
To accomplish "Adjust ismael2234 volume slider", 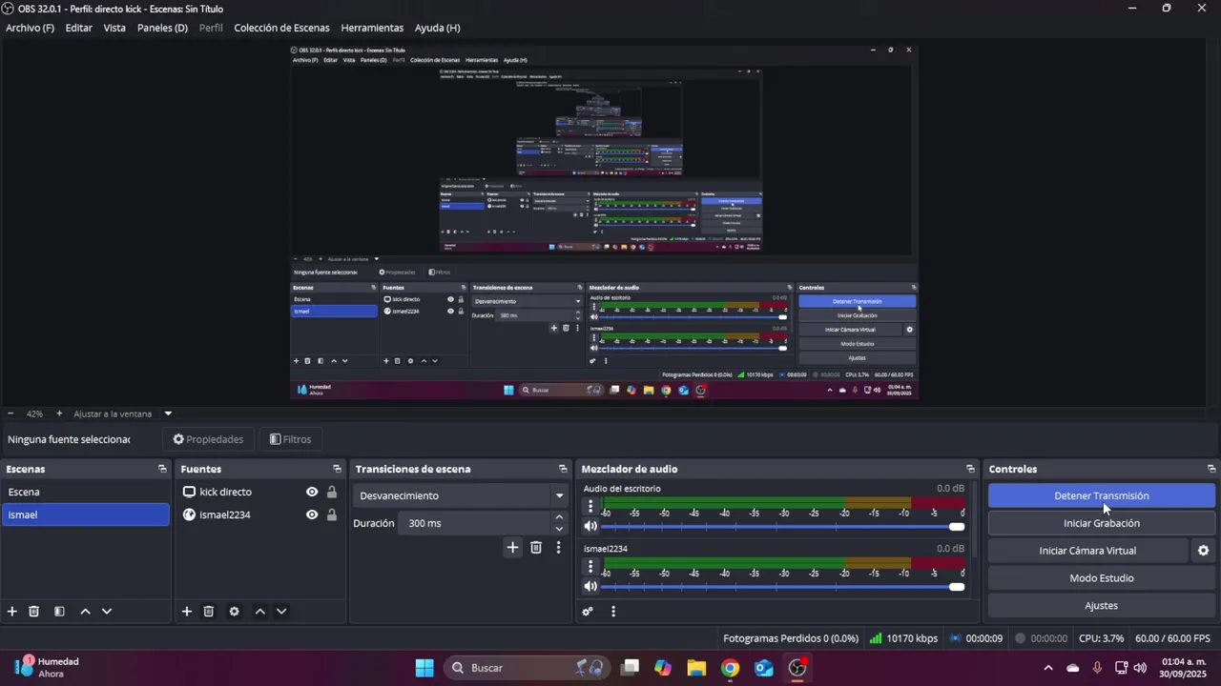I will click(x=783, y=586).
